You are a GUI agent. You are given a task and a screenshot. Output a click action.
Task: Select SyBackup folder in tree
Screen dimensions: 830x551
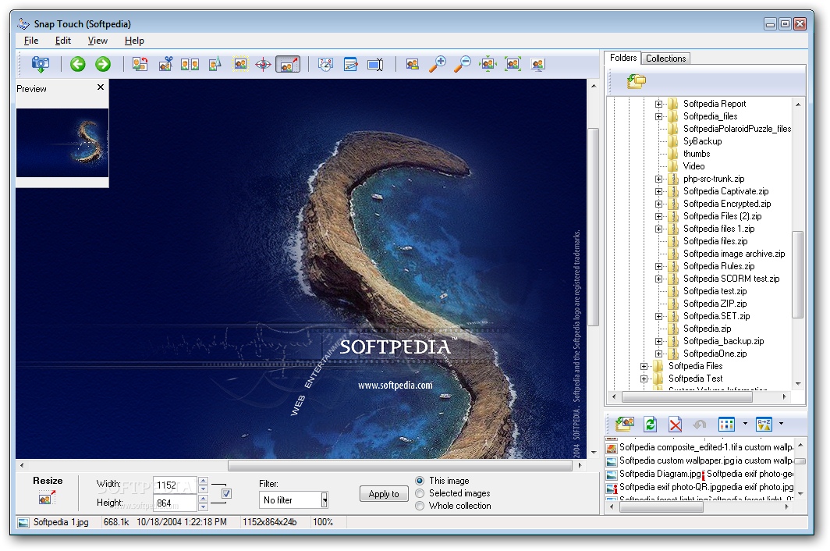pos(702,141)
